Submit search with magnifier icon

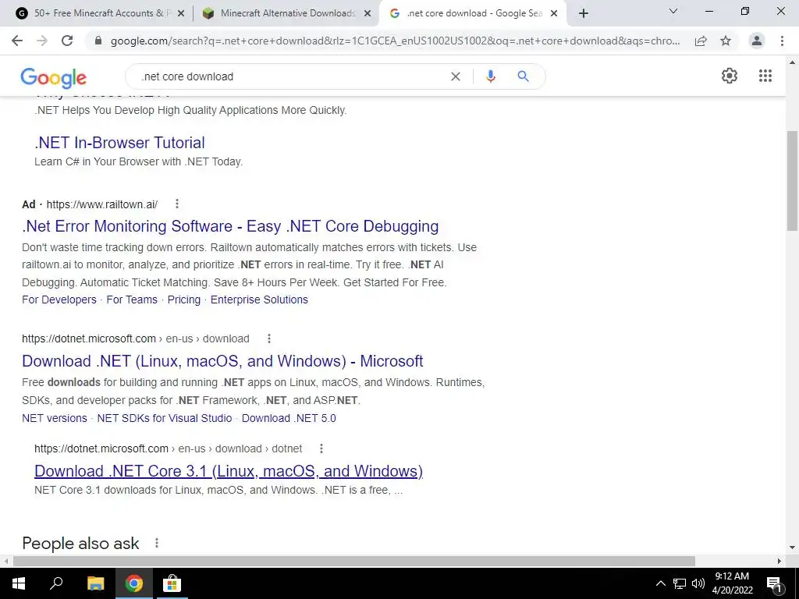pos(523,76)
